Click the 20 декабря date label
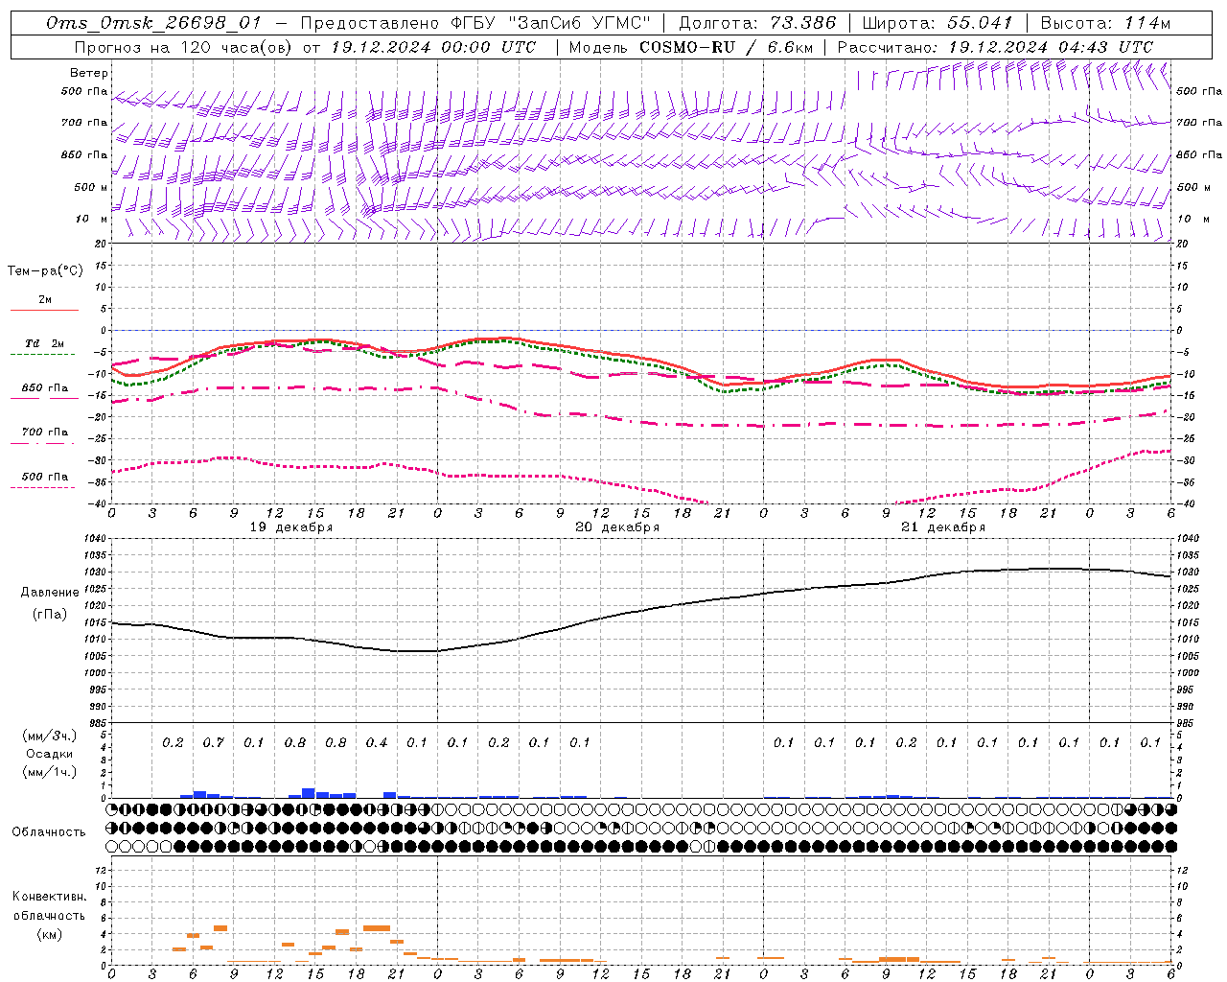Image resolution: width=1227 pixels, height=982 pixels. click(617, 527)
